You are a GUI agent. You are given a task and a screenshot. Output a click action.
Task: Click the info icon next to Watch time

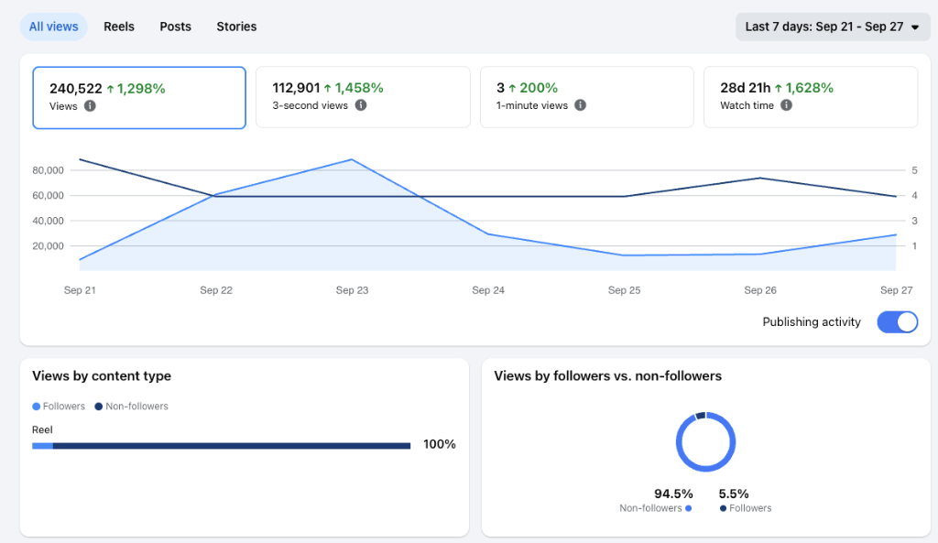click(x=787, y=105)
